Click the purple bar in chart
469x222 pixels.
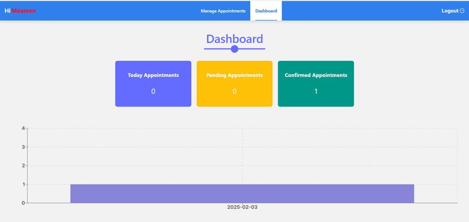click(242, 193)
